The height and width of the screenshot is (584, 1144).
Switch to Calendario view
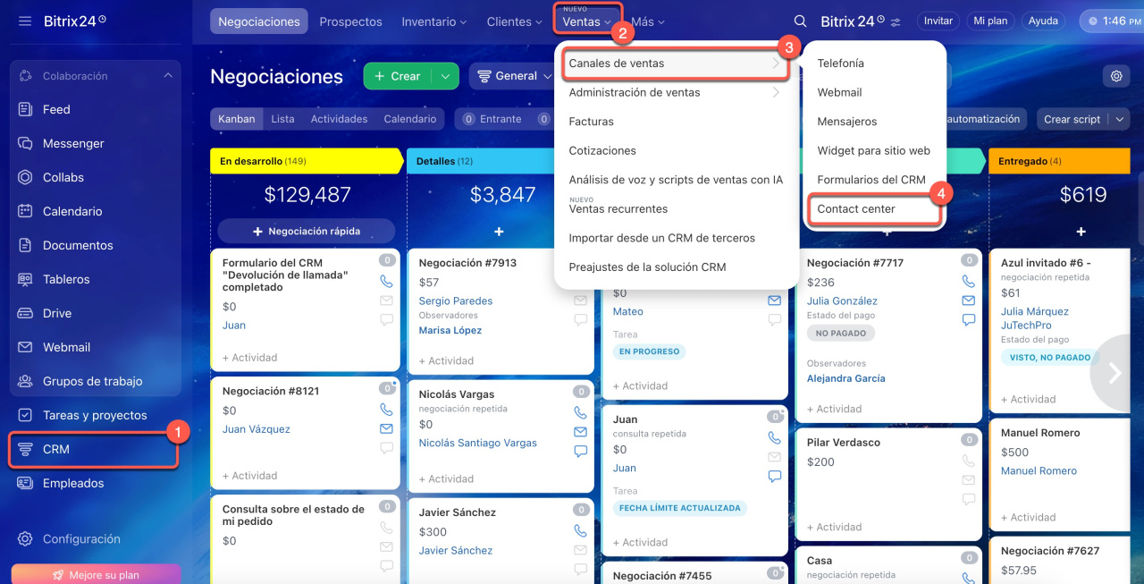[x=409, y=119]
